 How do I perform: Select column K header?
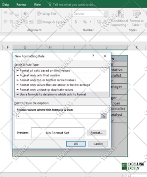point(137,47)
